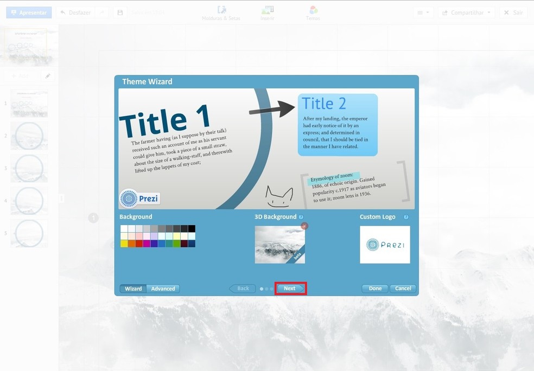Image resolution: width=534 pixels, height=371 pixels.
Task: Click the Next button in Theme Wizard
Action: (x=290, y=289)
